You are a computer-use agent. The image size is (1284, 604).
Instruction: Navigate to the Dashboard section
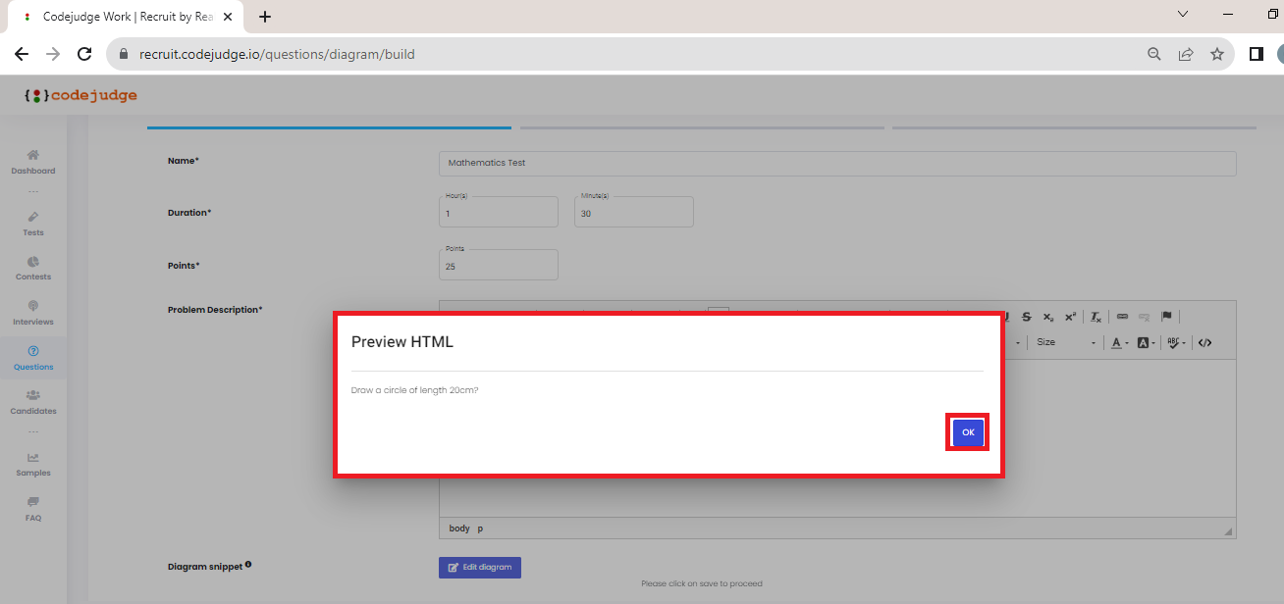pos(32,161)
